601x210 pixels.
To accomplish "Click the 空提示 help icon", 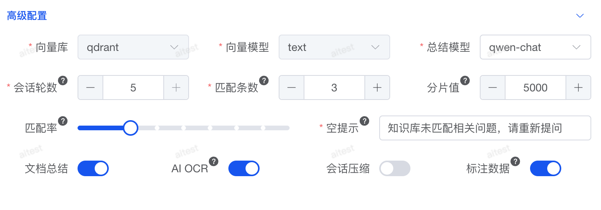I will [x=364, y=121].
